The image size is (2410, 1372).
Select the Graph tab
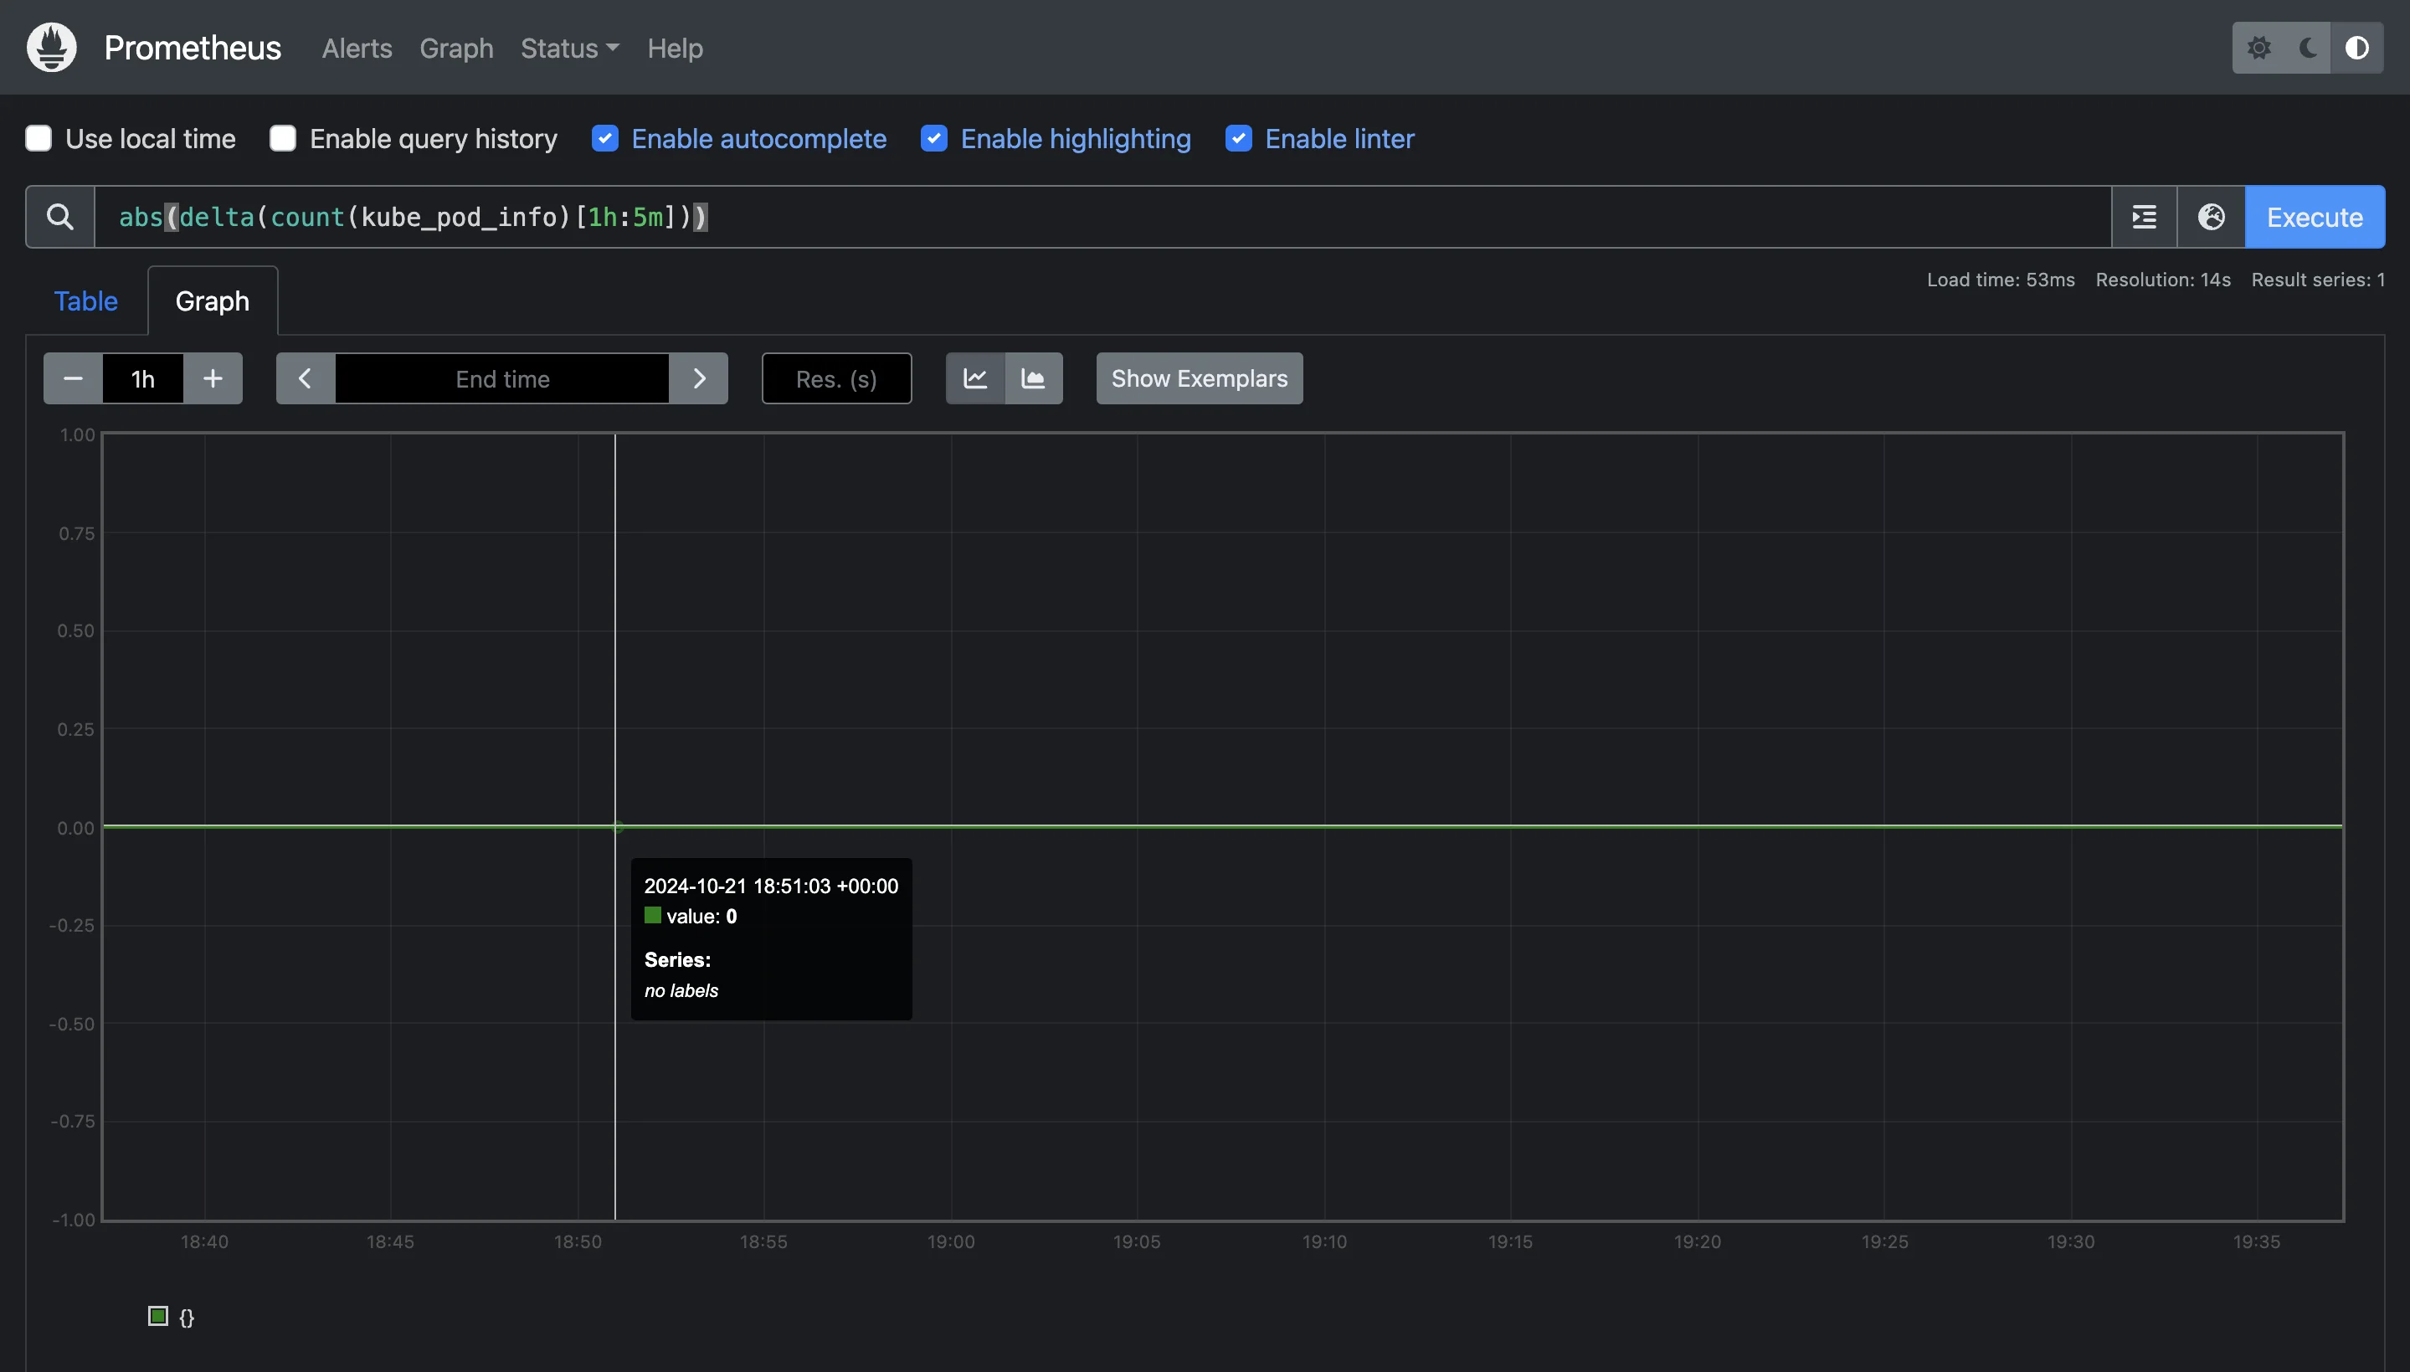(x=212, y=301)
